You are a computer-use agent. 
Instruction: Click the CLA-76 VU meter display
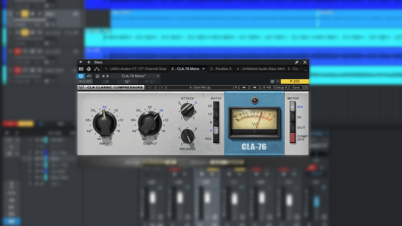[254, 122]
